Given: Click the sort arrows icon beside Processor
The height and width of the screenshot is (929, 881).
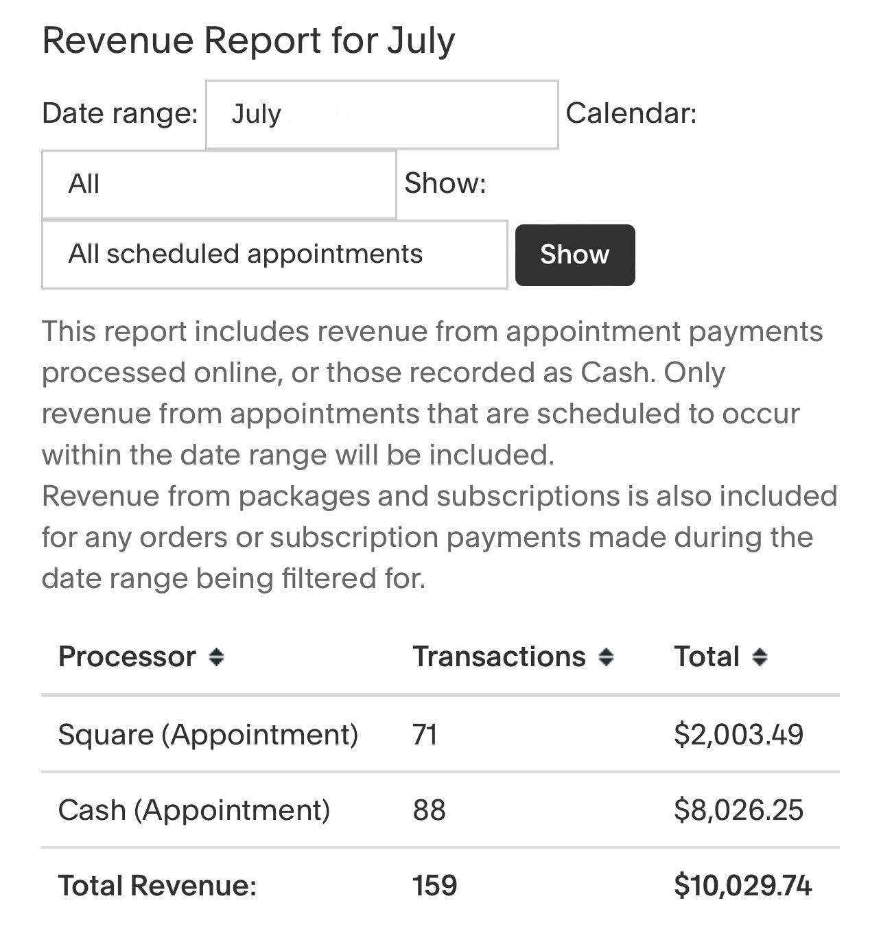Looking at the screenshot, I should (216, 657).
